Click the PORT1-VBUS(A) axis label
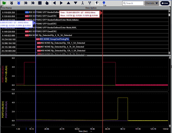The image size is (172, 133). [6, 74]
